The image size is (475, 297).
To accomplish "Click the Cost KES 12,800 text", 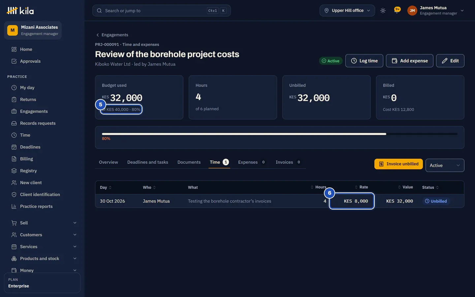I will point(398,110).
